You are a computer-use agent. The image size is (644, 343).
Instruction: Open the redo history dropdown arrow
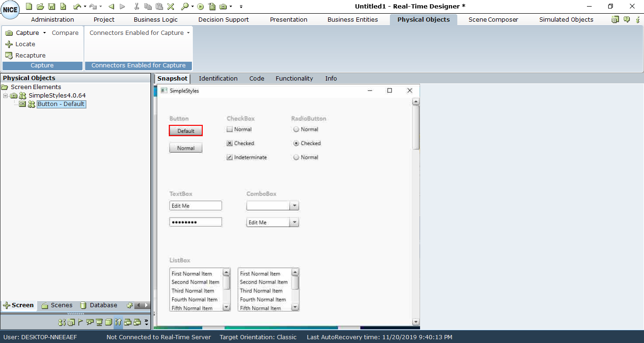pos(101,7)
